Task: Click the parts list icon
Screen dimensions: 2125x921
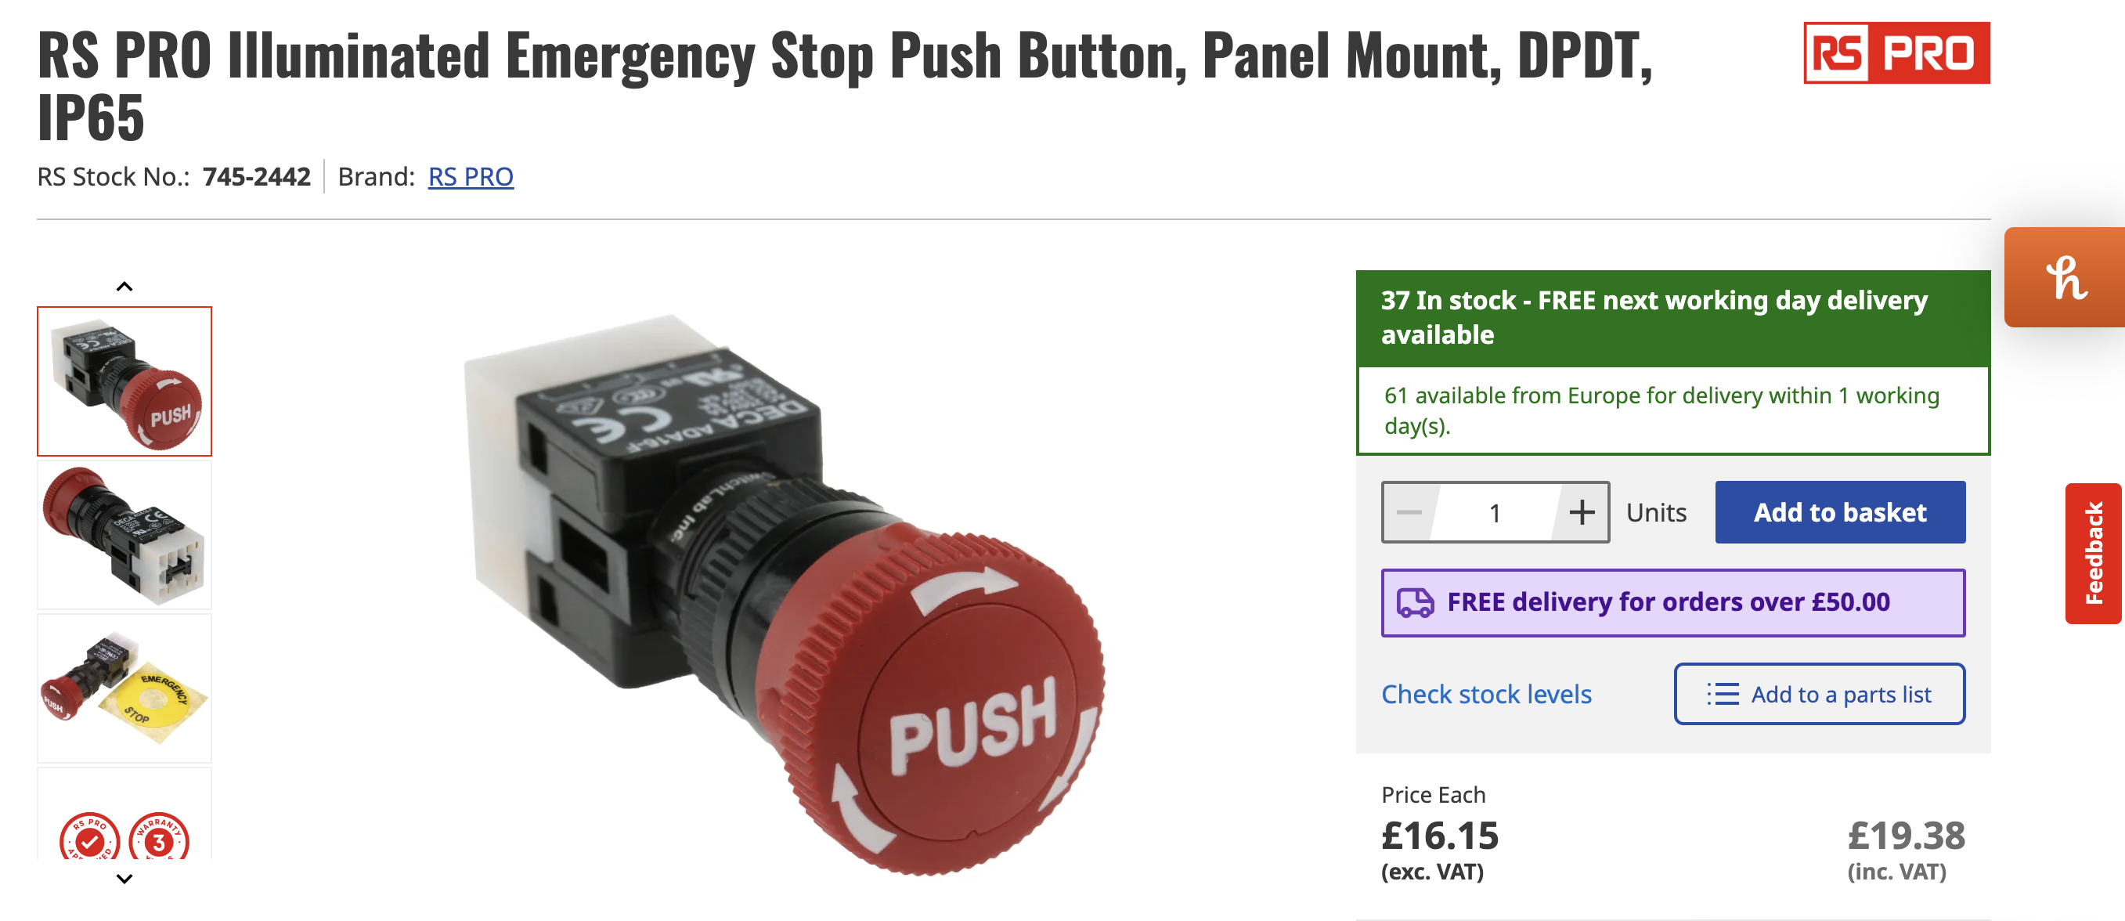Action: [x=1723, y=694]
